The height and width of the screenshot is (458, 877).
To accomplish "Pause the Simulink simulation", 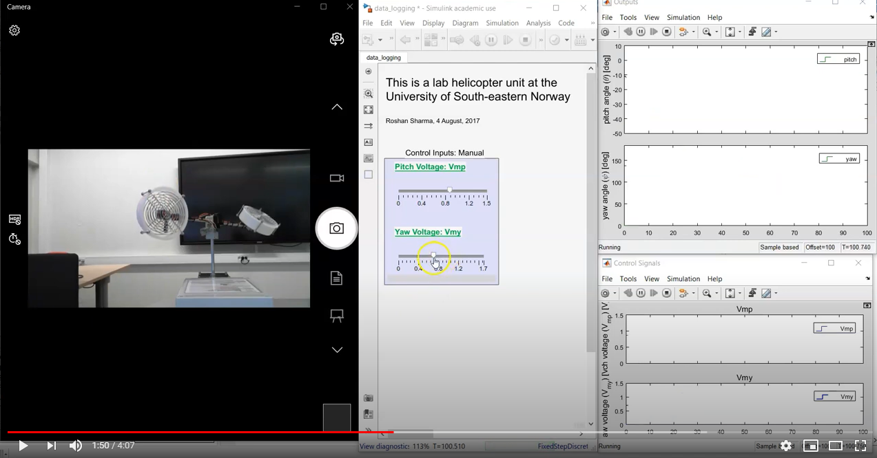I will pos(491,41).
